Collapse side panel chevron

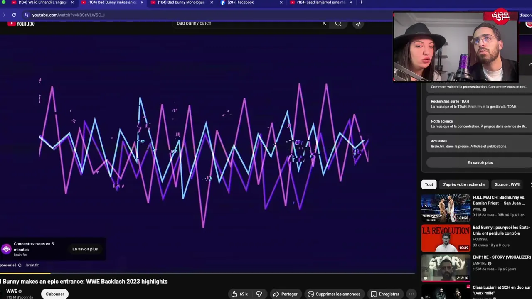(x=530, y=64)
